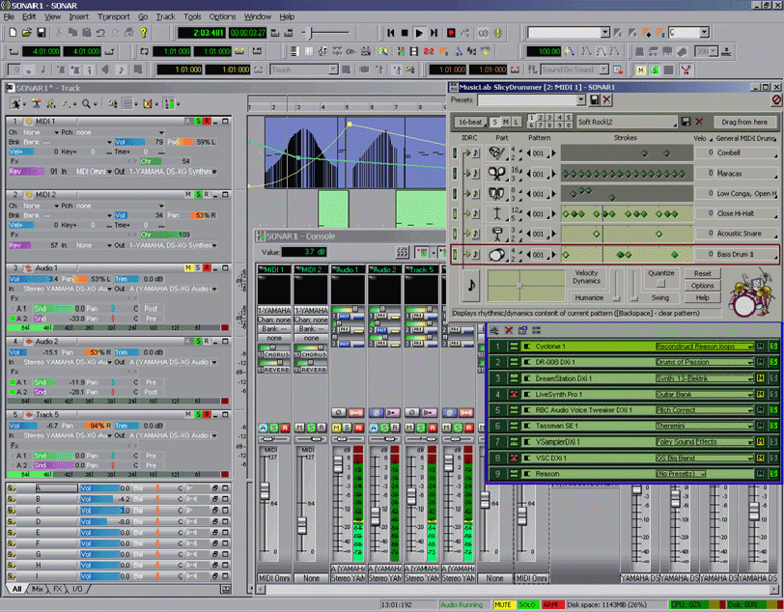
Task: Click the quarter-note resolution icon in SlicyDrummer
Action: tap(471, 286)
